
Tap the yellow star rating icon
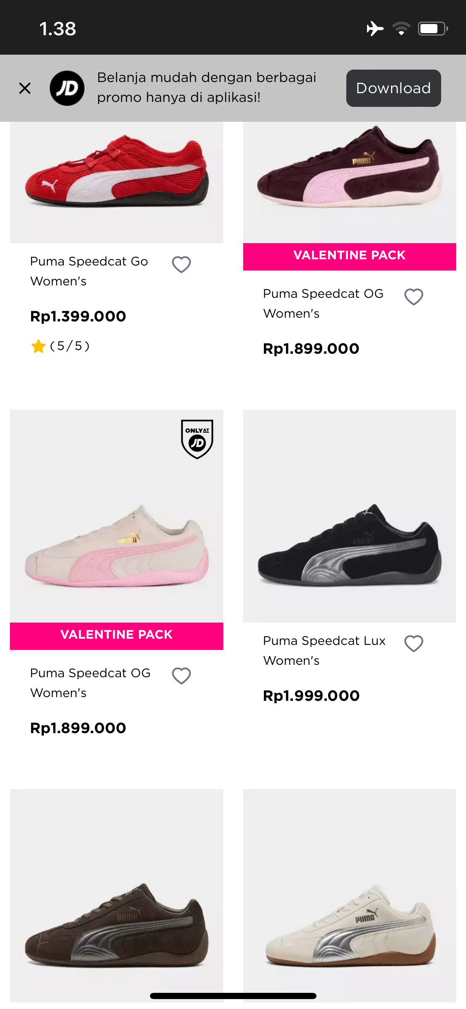[38, 346]
